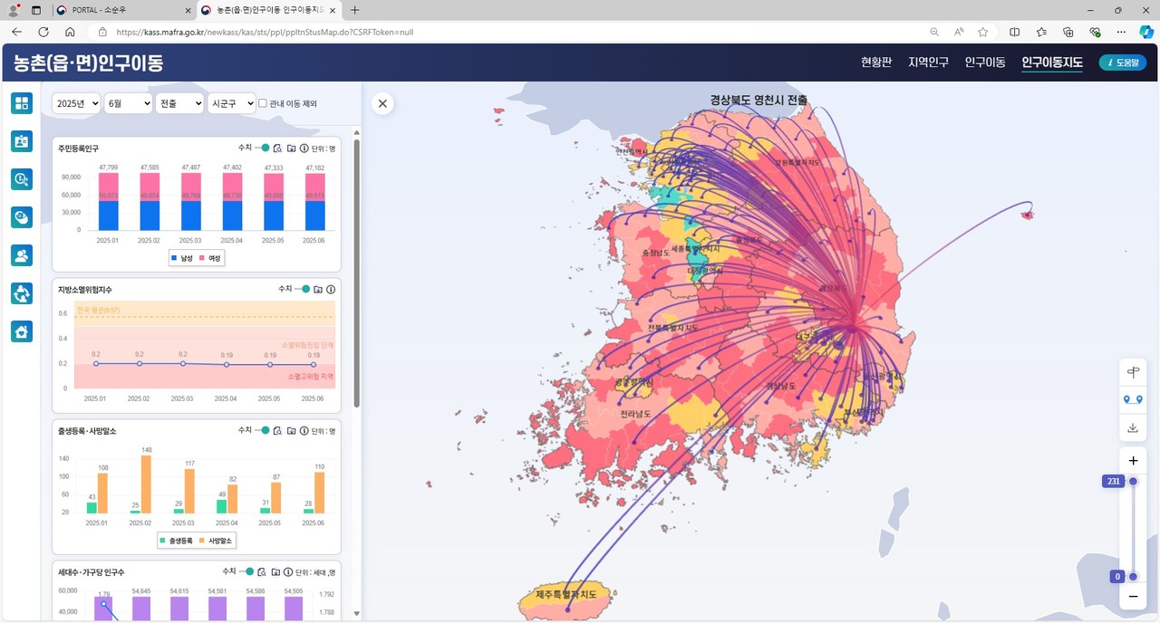Open the 시군구 region-level dropdown

point(231,103)
